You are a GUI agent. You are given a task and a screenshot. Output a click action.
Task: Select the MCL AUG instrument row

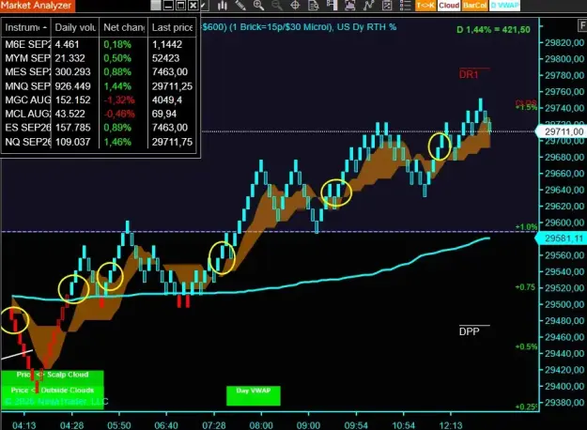99,114
